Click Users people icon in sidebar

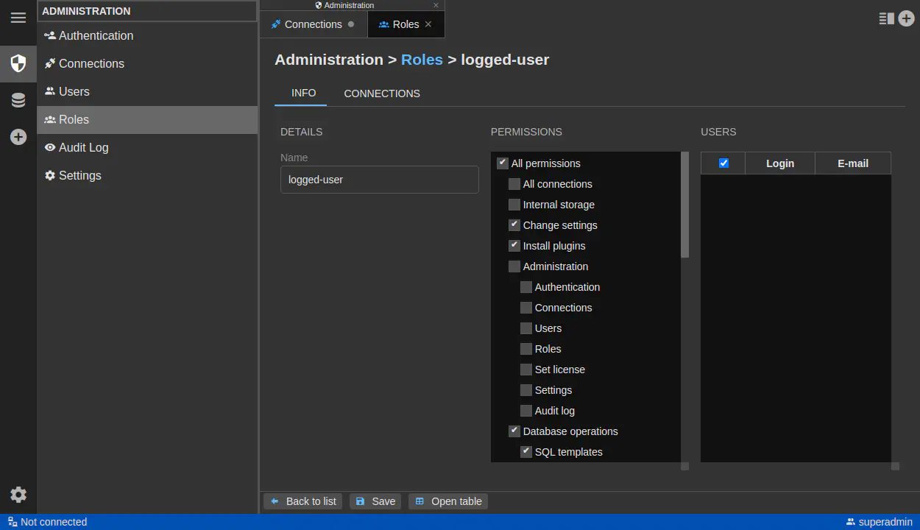coord(50,91)
